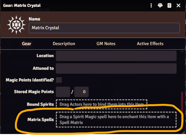Click the Attuned to text field
The image size is (186, 135).
coord(116,68)
